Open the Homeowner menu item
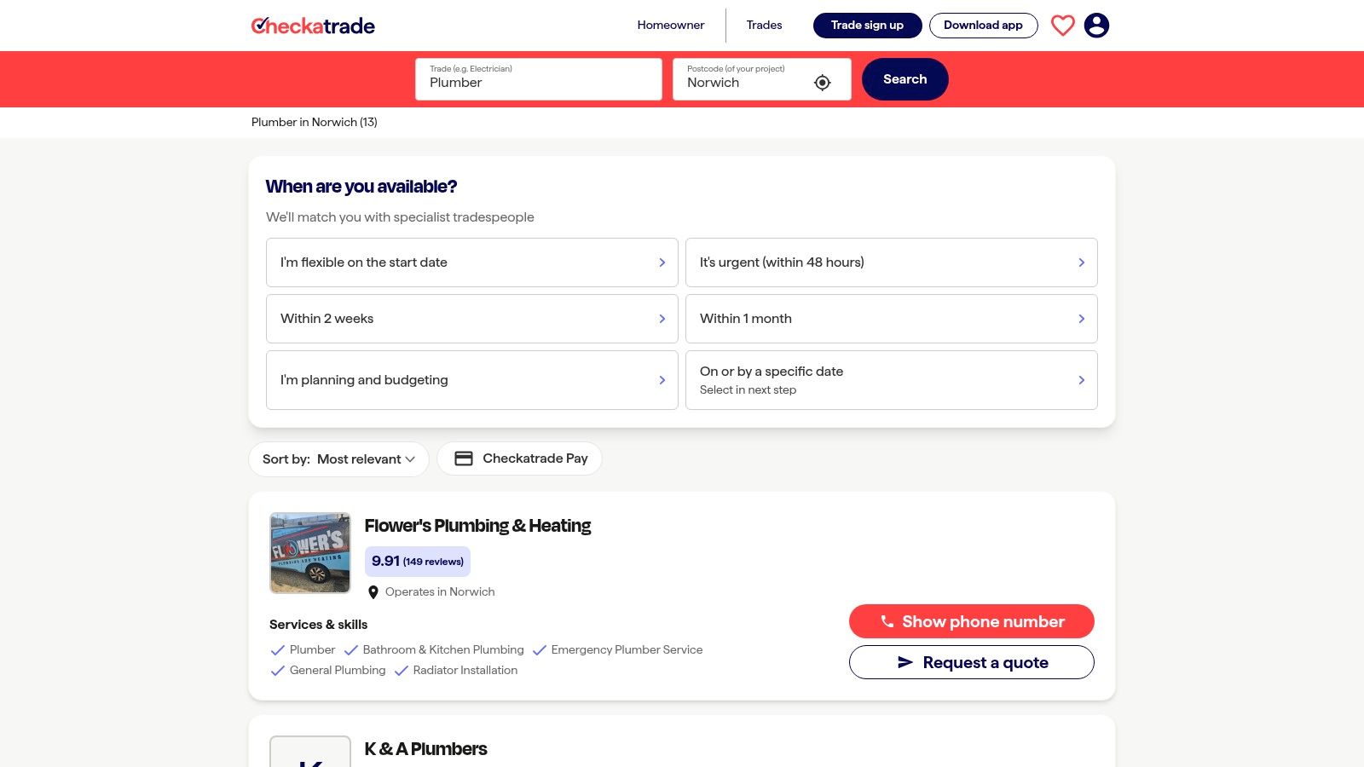 click(x=670, y=25)
